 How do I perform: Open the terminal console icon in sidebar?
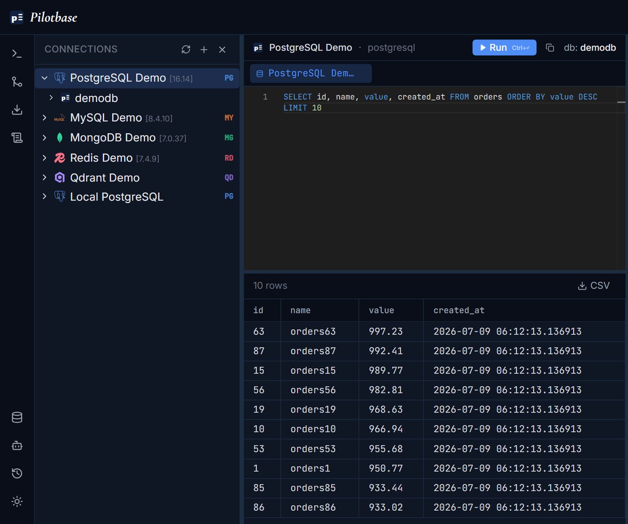pyautogui.click(x=17, y=54)
